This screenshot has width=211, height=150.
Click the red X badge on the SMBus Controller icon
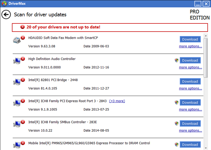pyautogui.click(x=23, y=122)
